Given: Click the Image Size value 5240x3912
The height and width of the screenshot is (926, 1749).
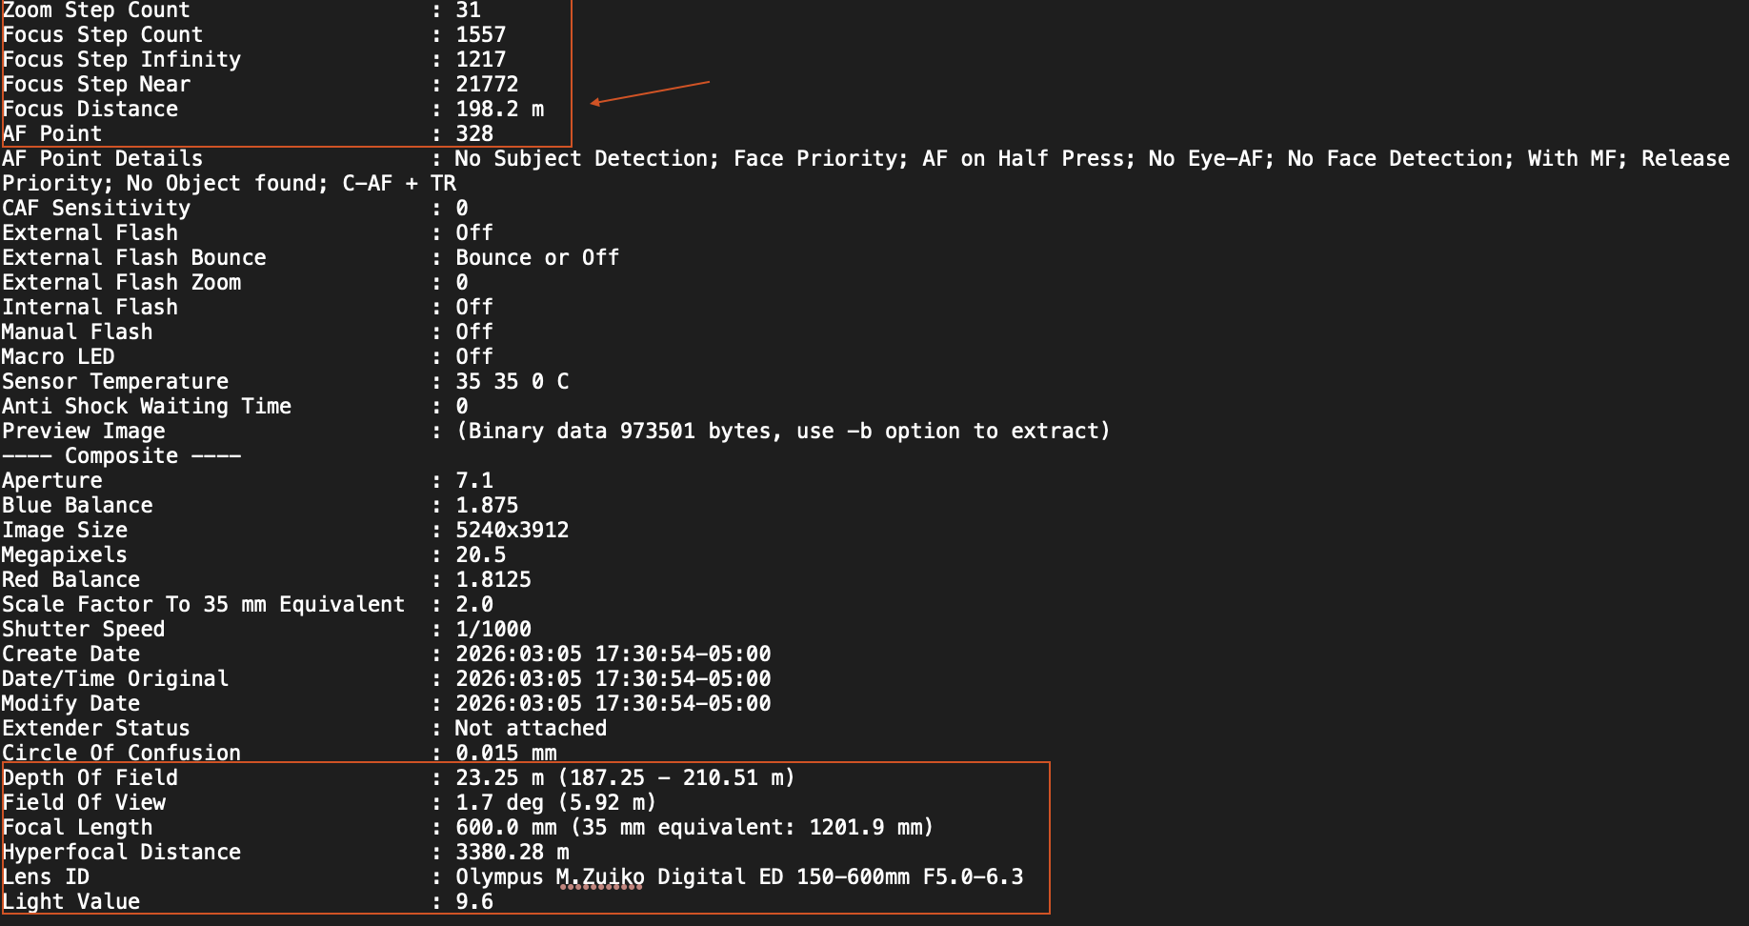Looking at the screenshot, I should pyautogui.click(x=512, y=531).
